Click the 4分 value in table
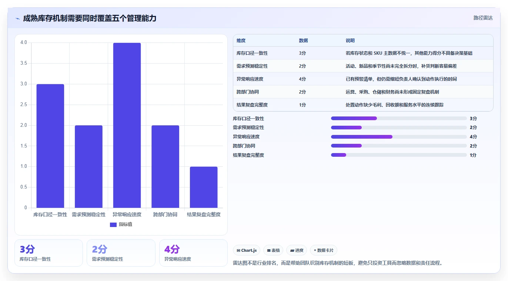Image resolution: width=508 pixels, height=281 pixels. click(302, 79)
